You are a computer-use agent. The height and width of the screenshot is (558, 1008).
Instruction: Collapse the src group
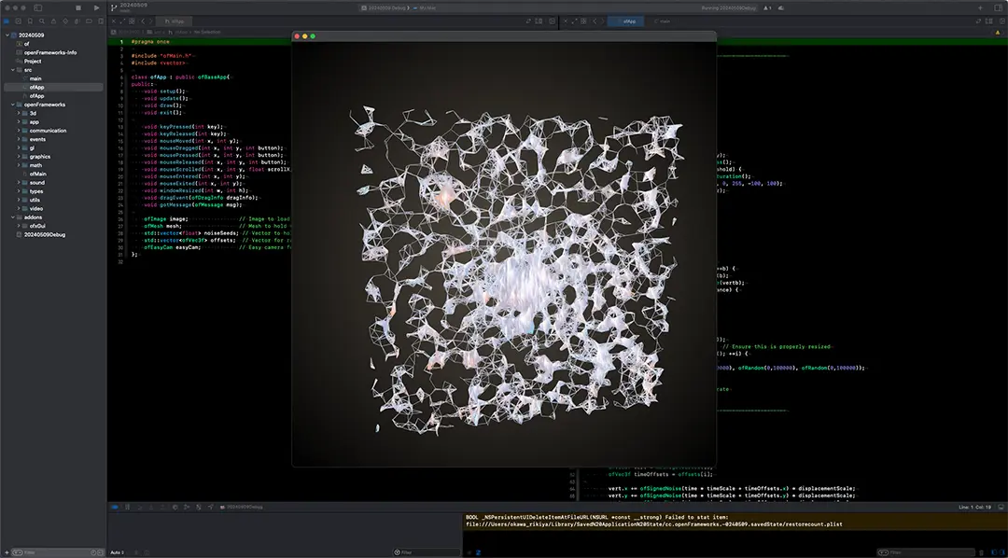[13, 69]
